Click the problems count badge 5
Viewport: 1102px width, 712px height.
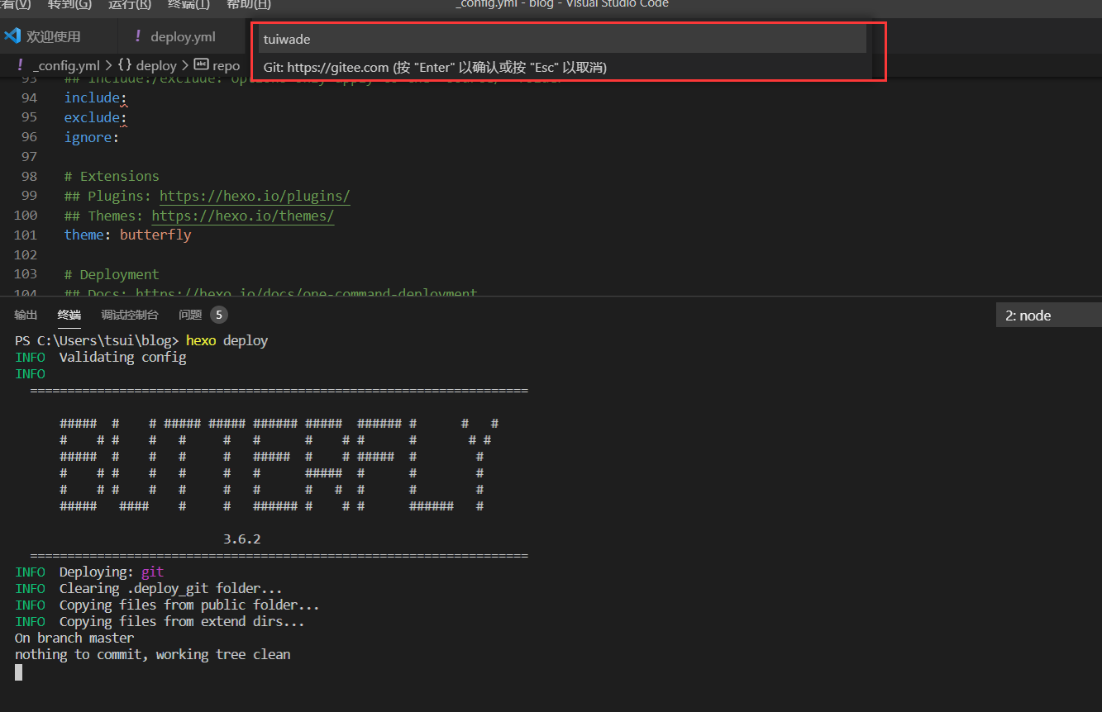point(218,315)
